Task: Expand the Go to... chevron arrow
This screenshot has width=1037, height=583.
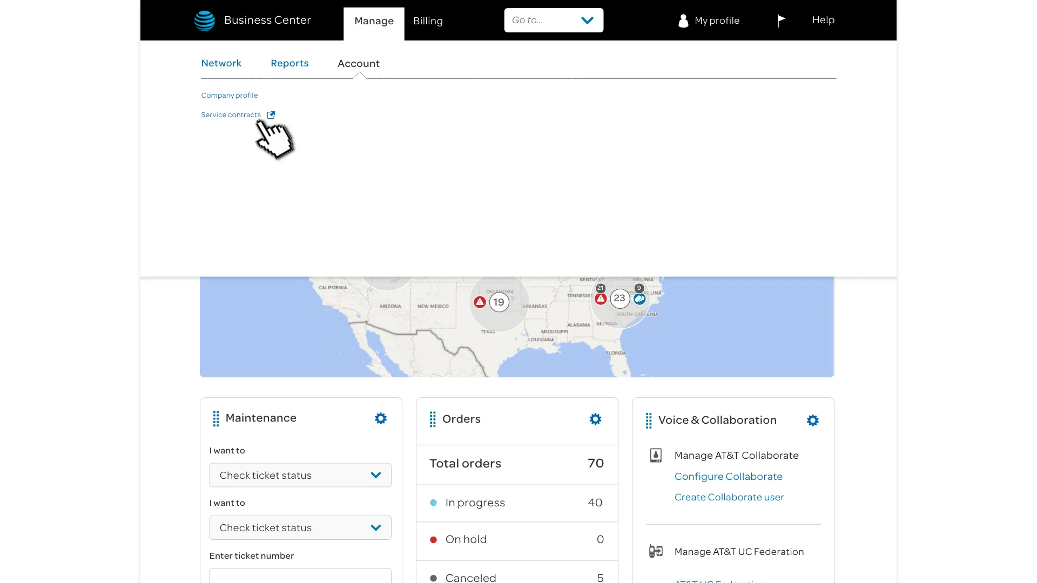Action: click(x=587, y=21)
